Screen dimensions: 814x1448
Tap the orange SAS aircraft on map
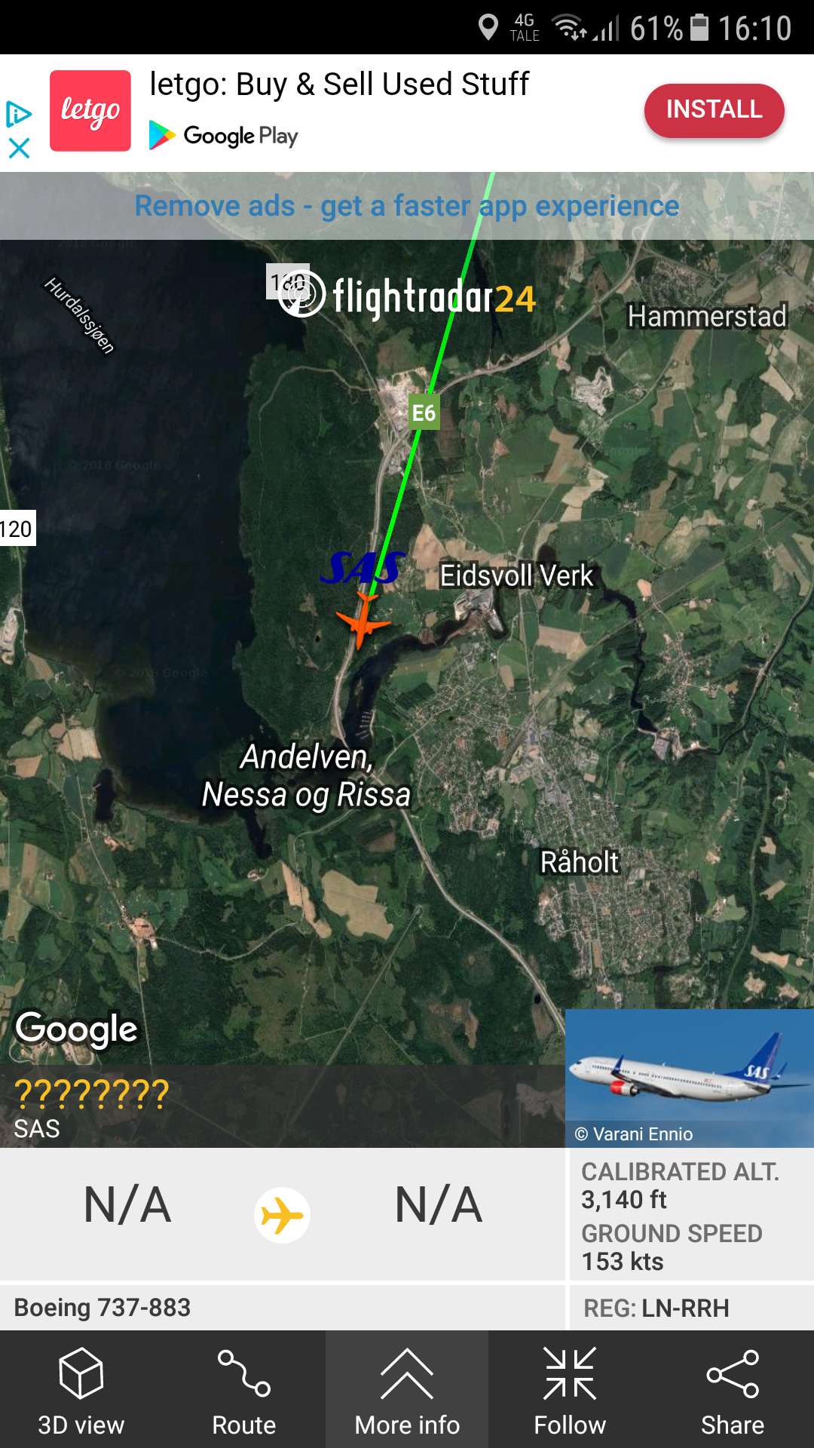pos(363,620)
